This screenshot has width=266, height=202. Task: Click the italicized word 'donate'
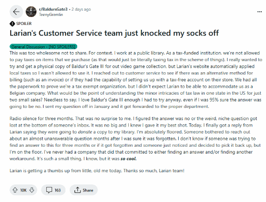click(85, 132)
